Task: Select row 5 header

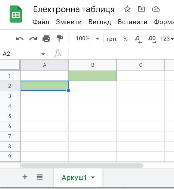Action: click(10, 116)
